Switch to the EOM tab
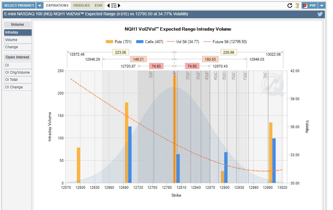Screen dimensions: 333x210 (x=98, y=5)
